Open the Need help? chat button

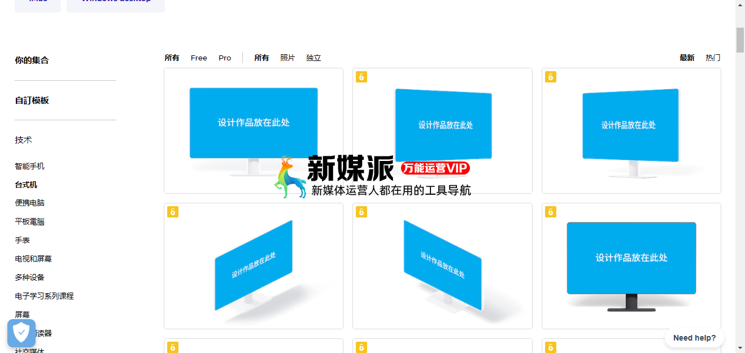694,338
